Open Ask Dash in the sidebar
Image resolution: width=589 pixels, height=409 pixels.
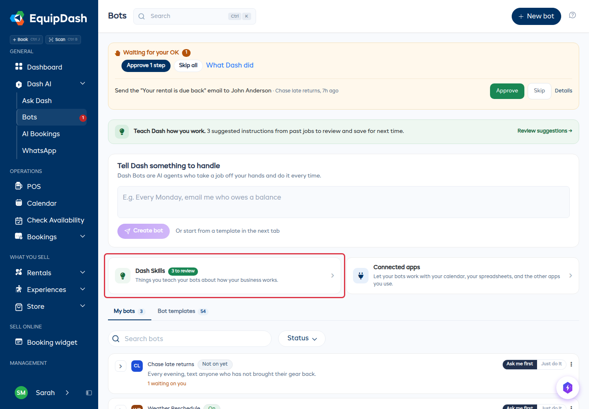(x=52, y=101)
